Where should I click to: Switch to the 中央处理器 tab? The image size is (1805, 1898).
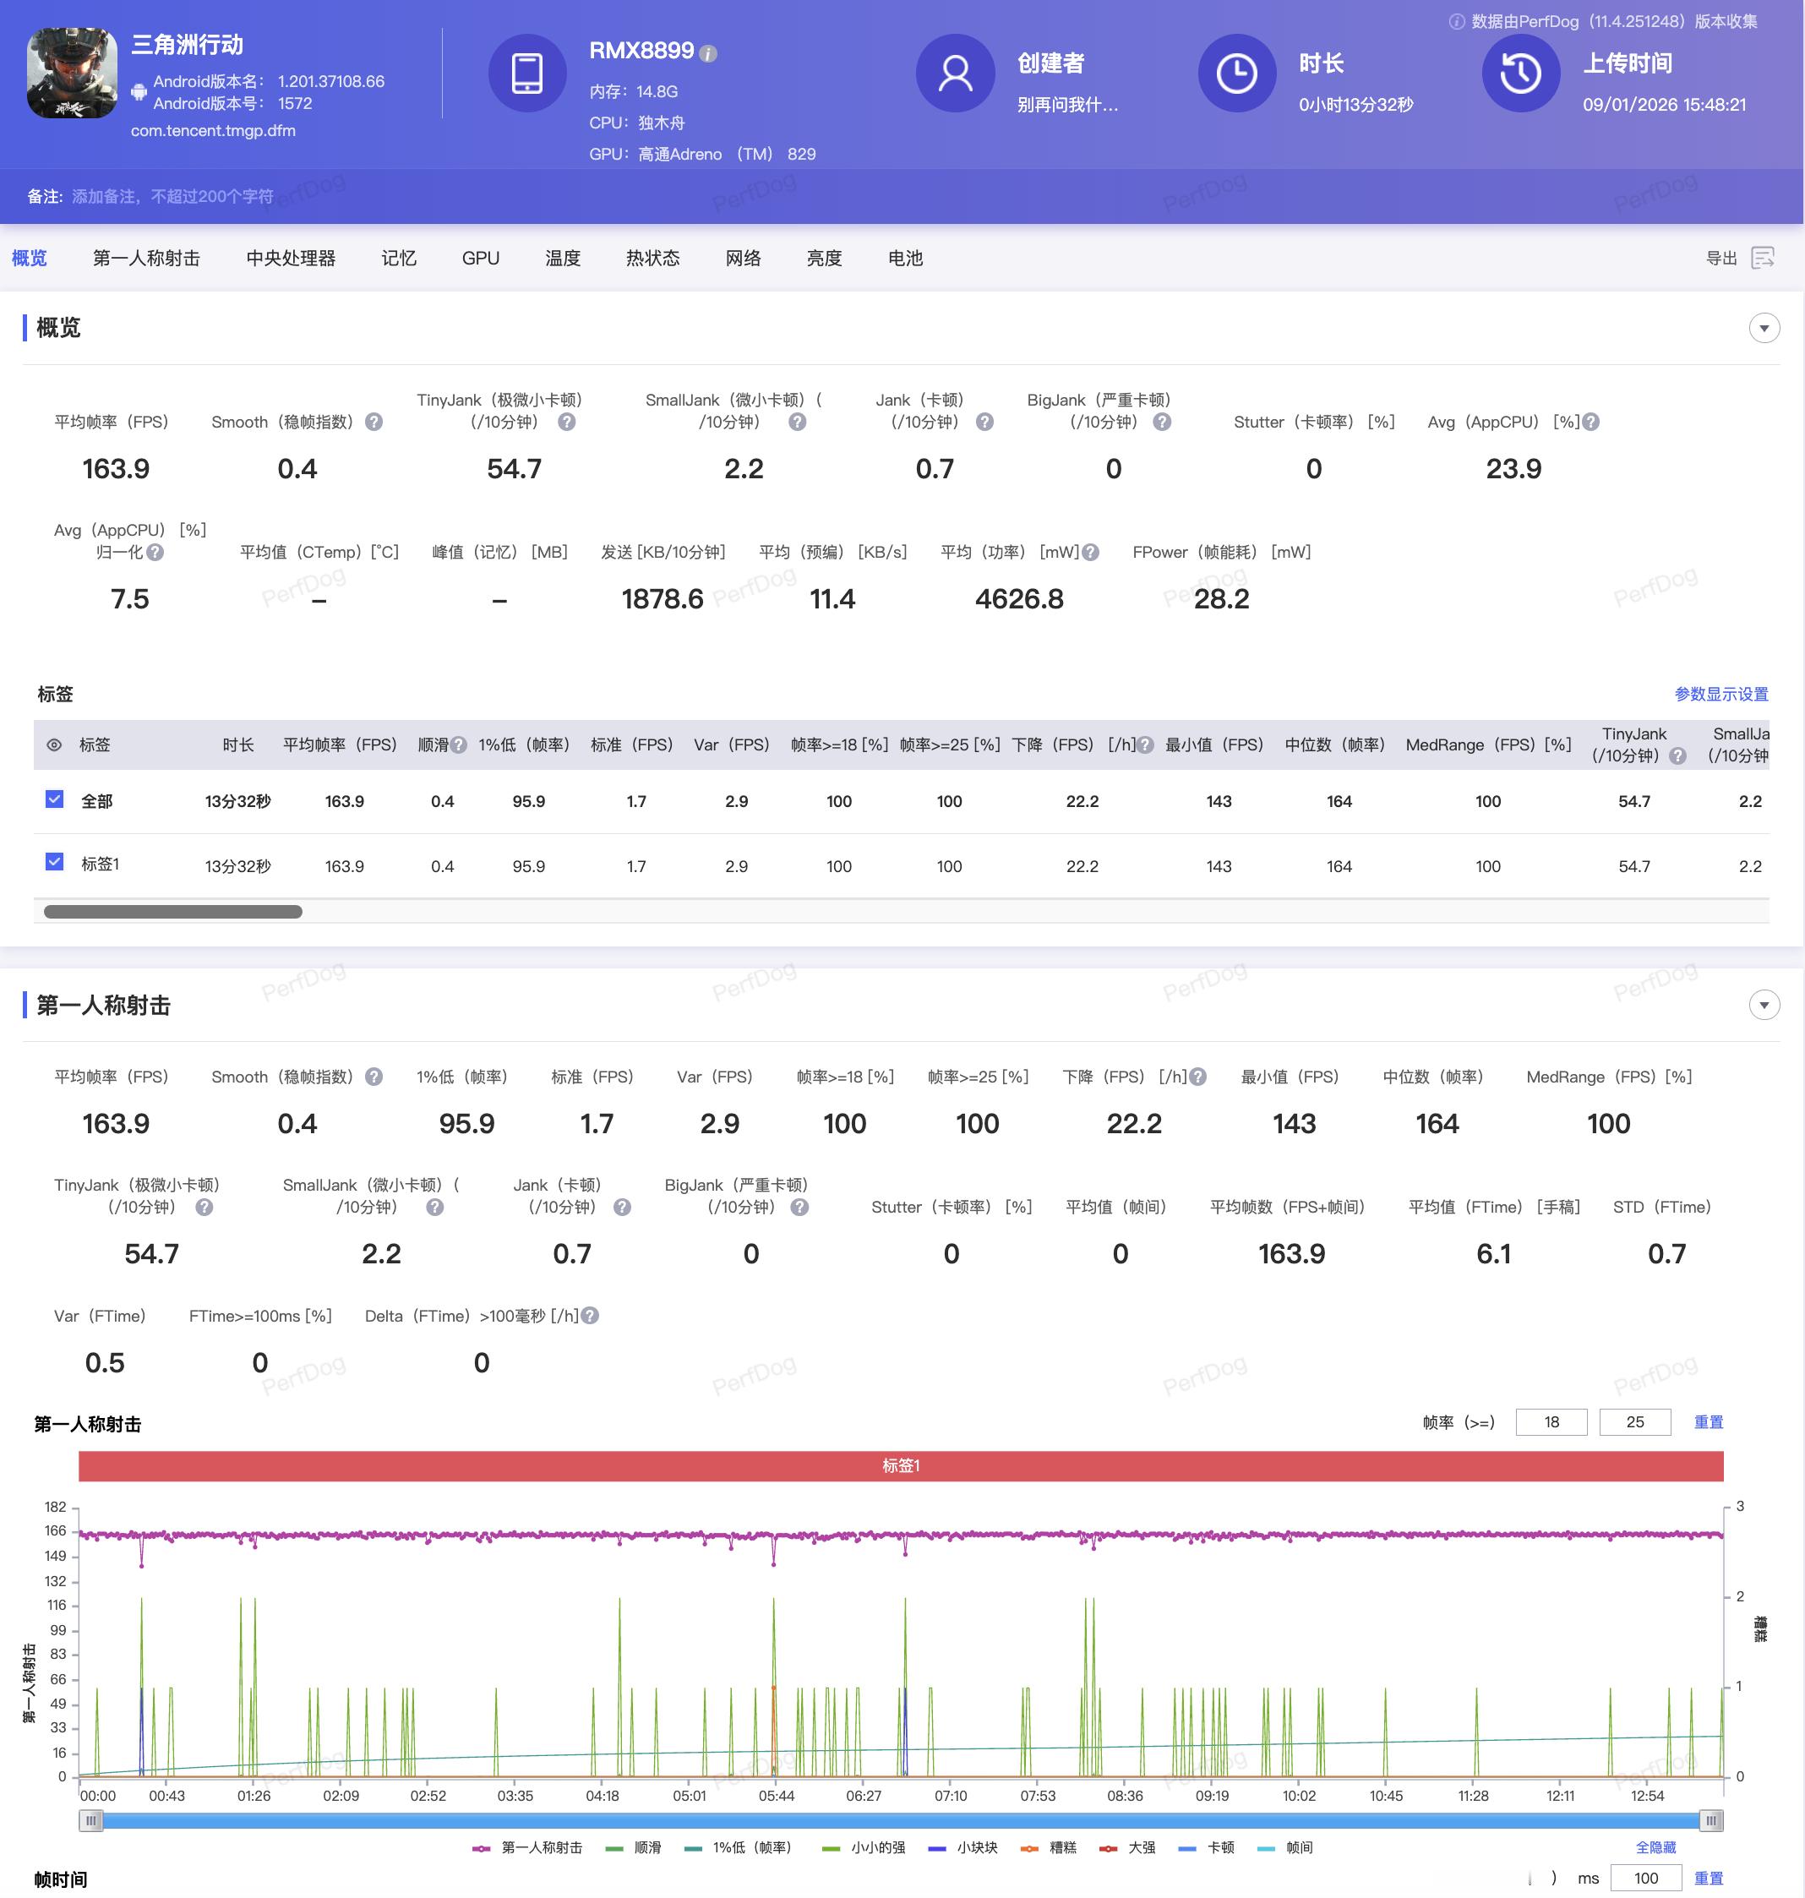click(x=291, y=258)
